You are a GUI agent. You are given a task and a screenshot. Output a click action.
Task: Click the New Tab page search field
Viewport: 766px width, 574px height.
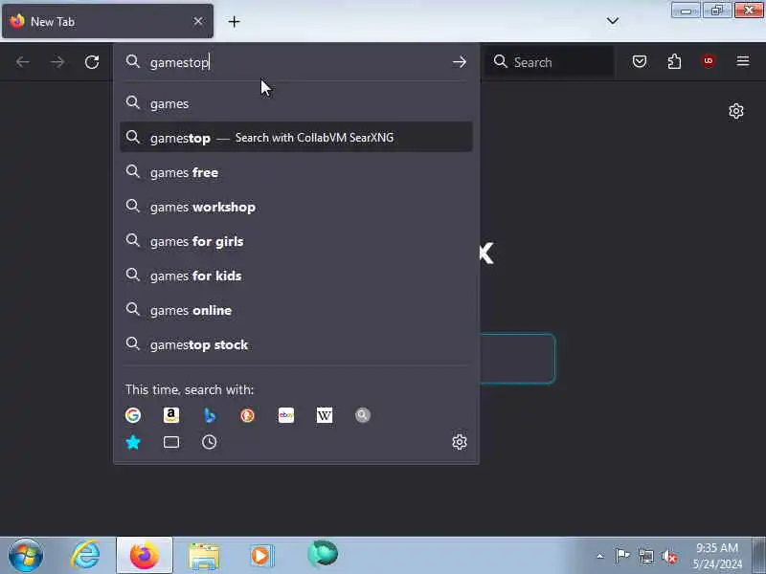(517, 359)
